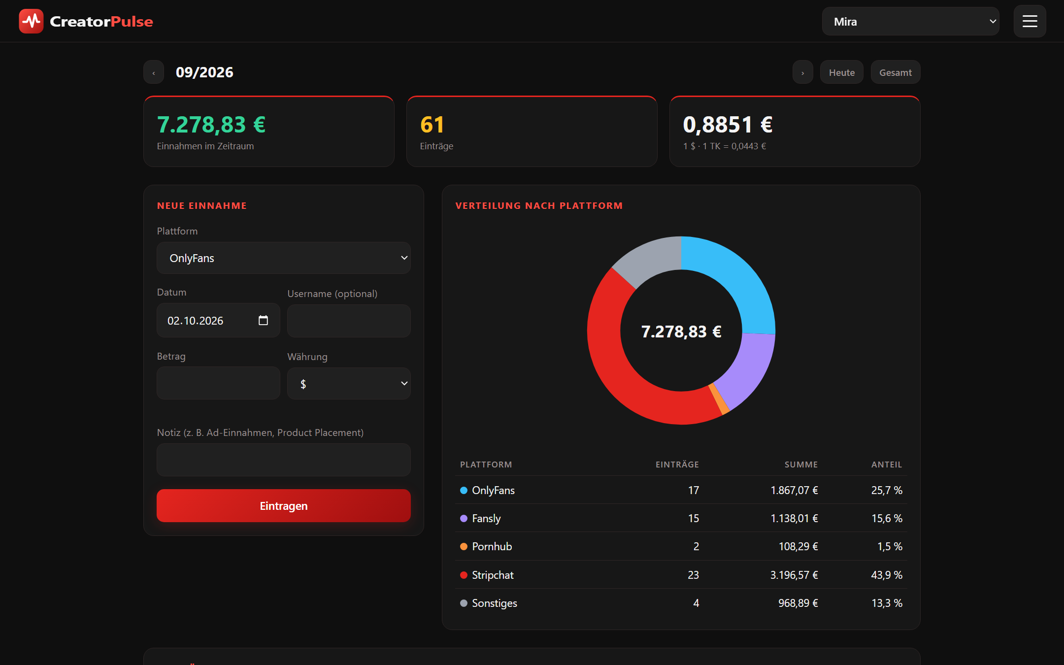The image size is (1064, 665).
Task: Open the Währung currency dropdown
Action: [349, 383]
